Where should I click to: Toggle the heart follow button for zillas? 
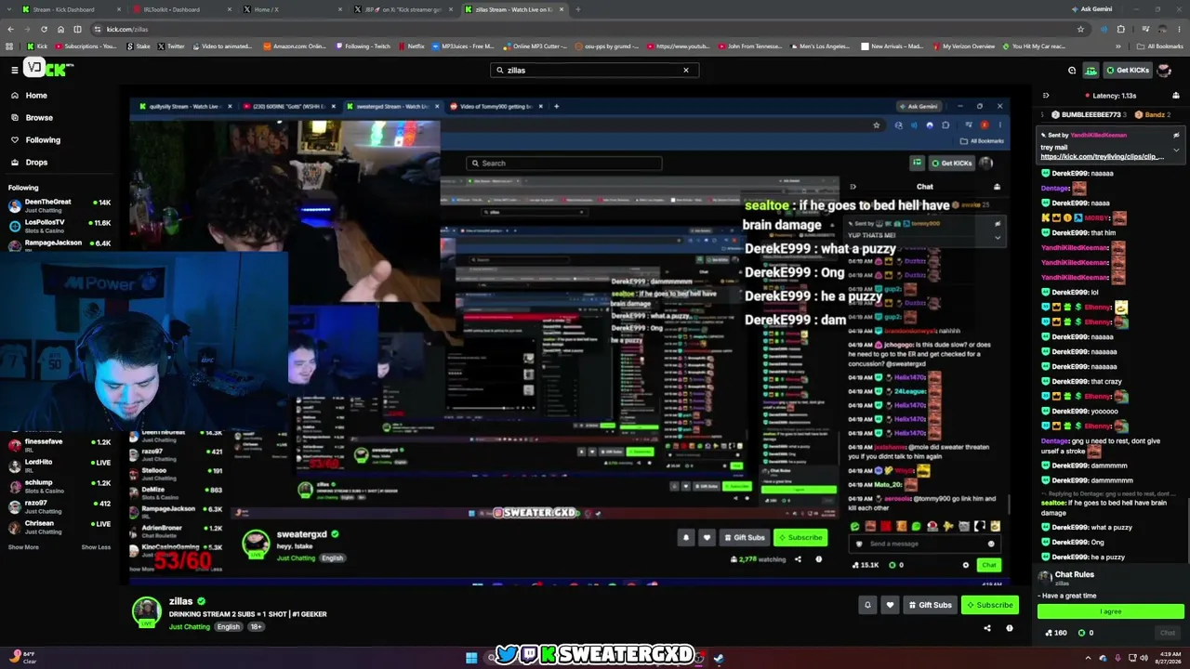point(890,605)
